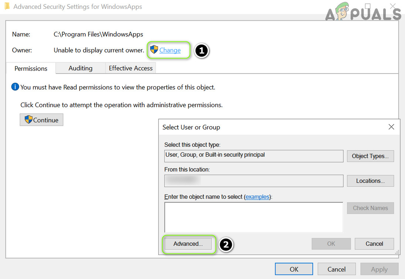Click 'Unable to display current owner' text
405x279 pixels.
[x=99, y=50]
